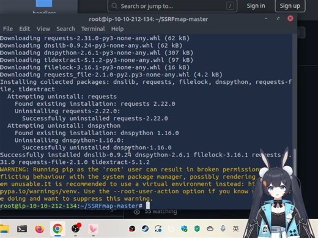Open the File menu in terminal
The height and width of the screenshot is (238, 318).
pyautogui.click(x=8, y=29)
